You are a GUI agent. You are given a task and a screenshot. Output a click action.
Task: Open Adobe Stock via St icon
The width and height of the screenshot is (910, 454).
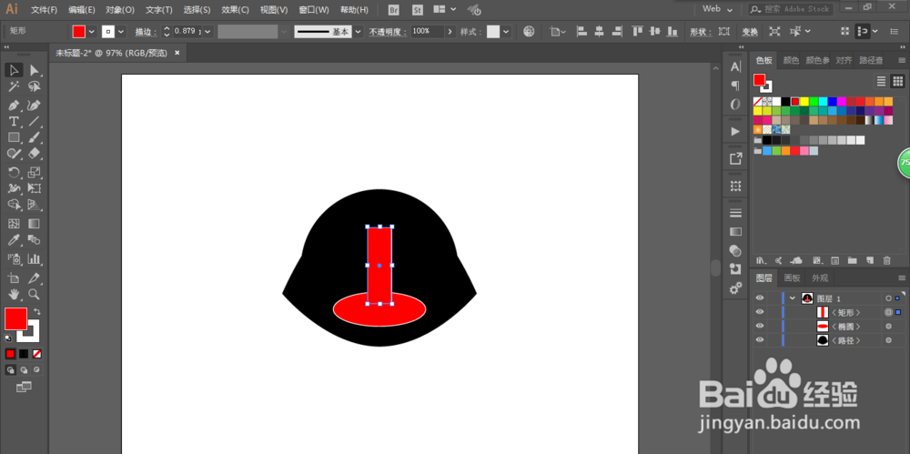(x=418, y=10)
